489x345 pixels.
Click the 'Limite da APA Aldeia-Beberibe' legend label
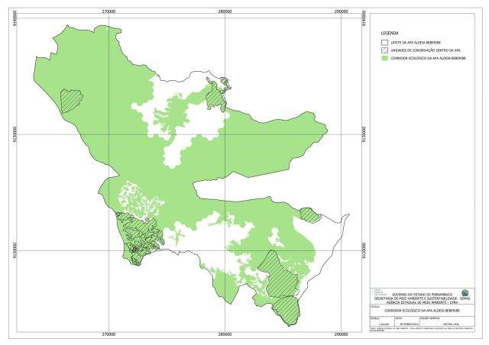[x=417, y=43]
